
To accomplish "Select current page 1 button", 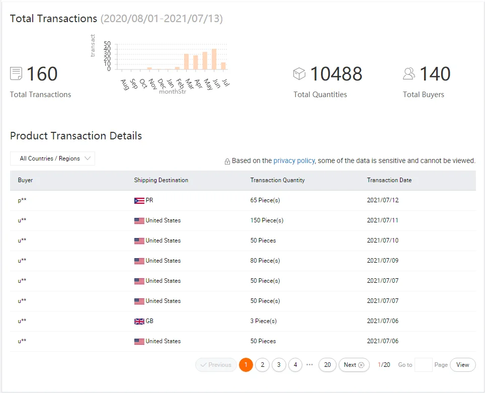I will [x=246, y=365].
